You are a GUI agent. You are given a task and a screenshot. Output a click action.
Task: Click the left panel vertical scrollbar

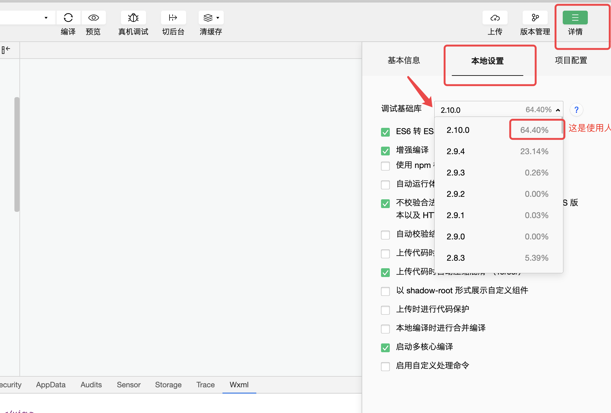[17, 154]
